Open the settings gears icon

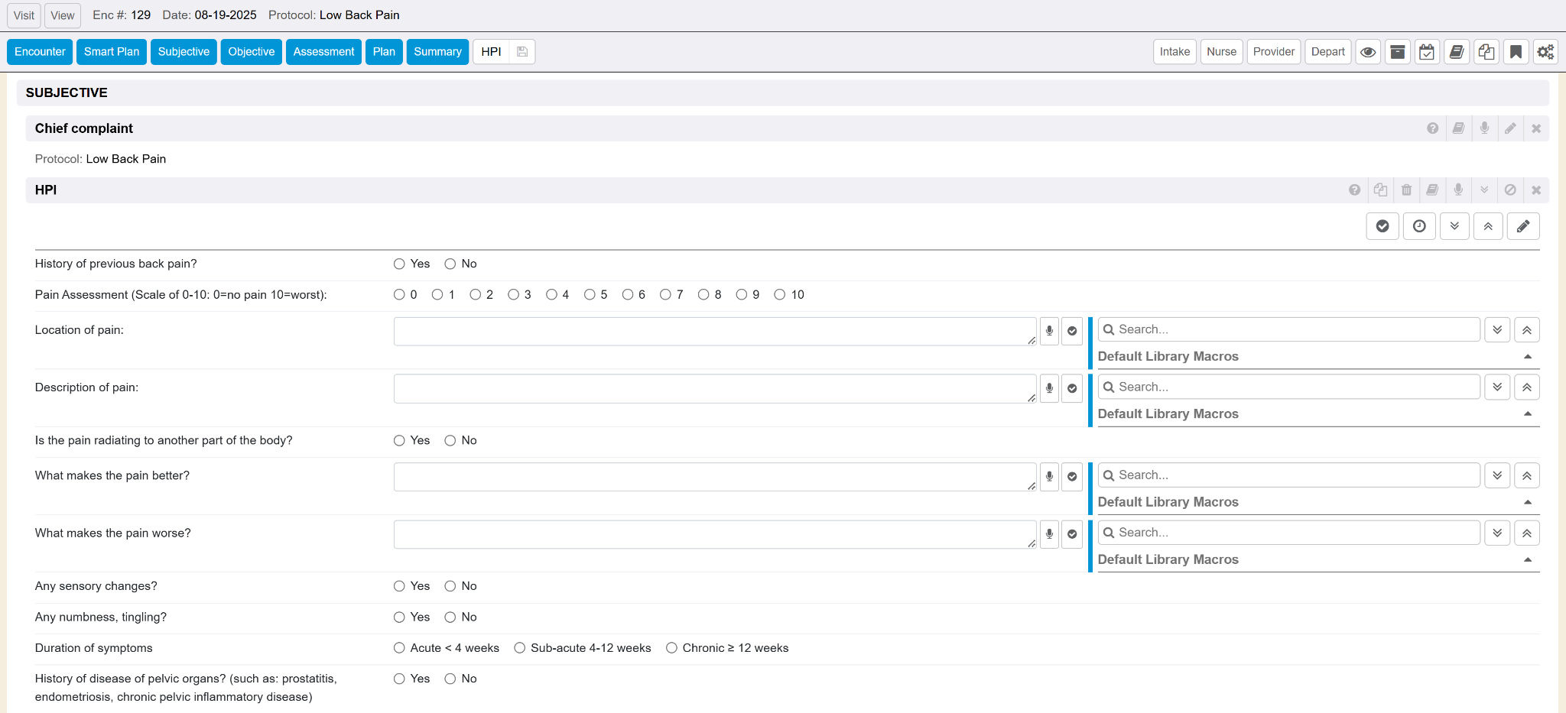(1545, 52)
